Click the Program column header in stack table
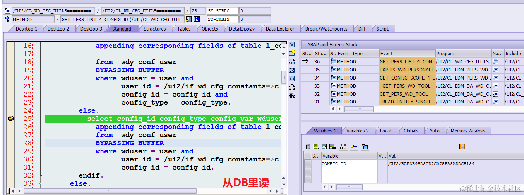The width and height of the screenshot is (524, 195). [464, 53]
